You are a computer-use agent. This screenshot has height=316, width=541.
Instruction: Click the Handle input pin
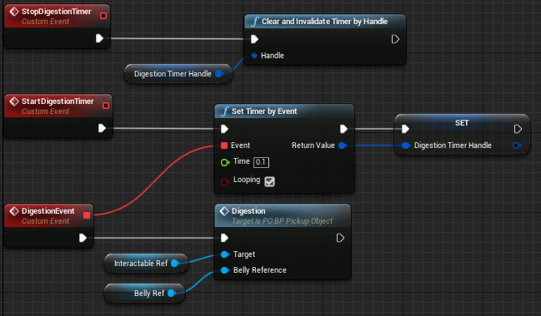(x=254, y=56)
